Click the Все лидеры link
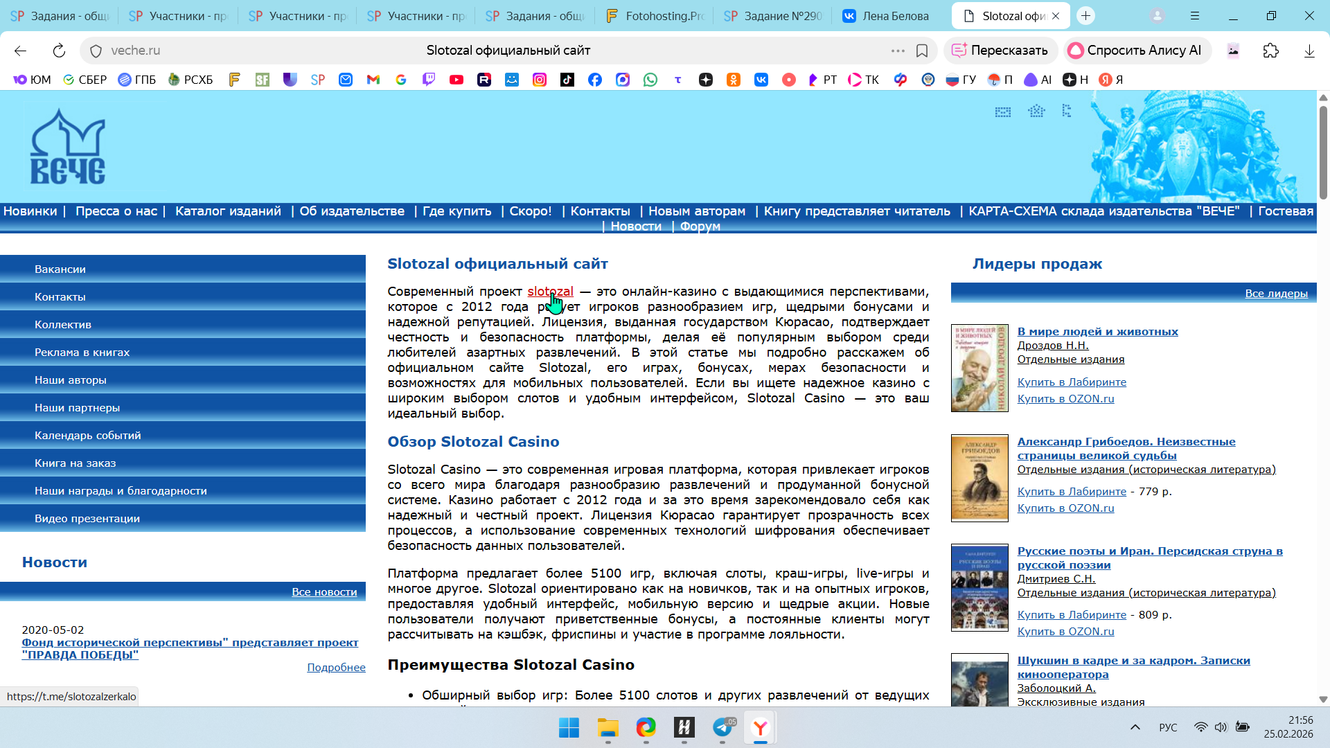The width and height of the screenshot is (1330, 748). coord(1276,294)
